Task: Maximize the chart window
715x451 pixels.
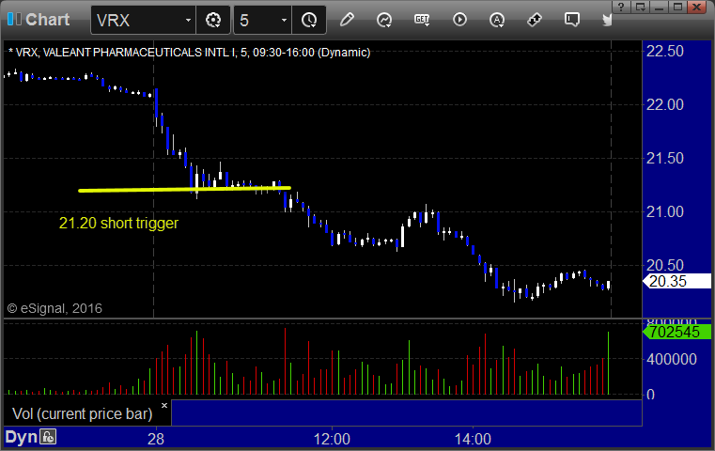Action: pos(677,7)
